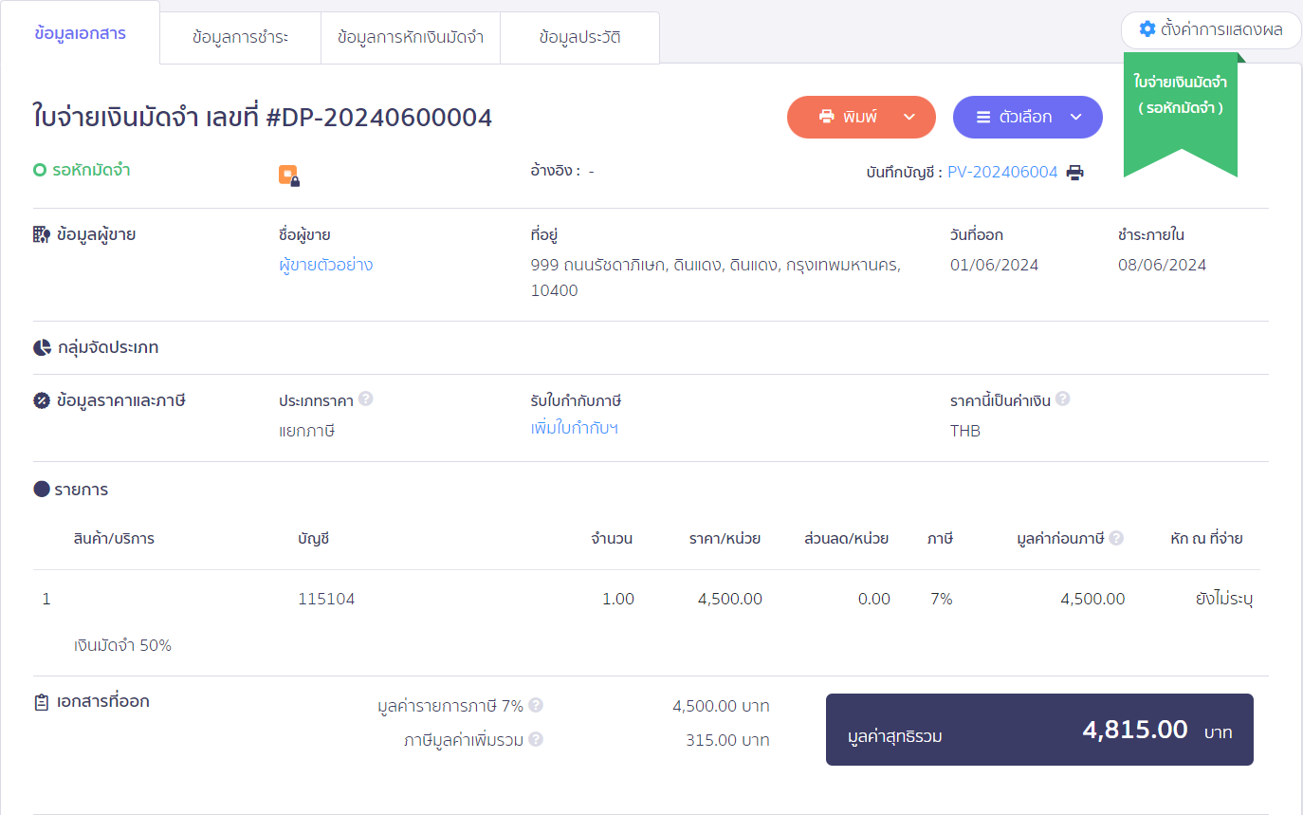Click the clipboard icon beside เอกสารที่ออก
Screen dimensions: 1303x815
41,703
